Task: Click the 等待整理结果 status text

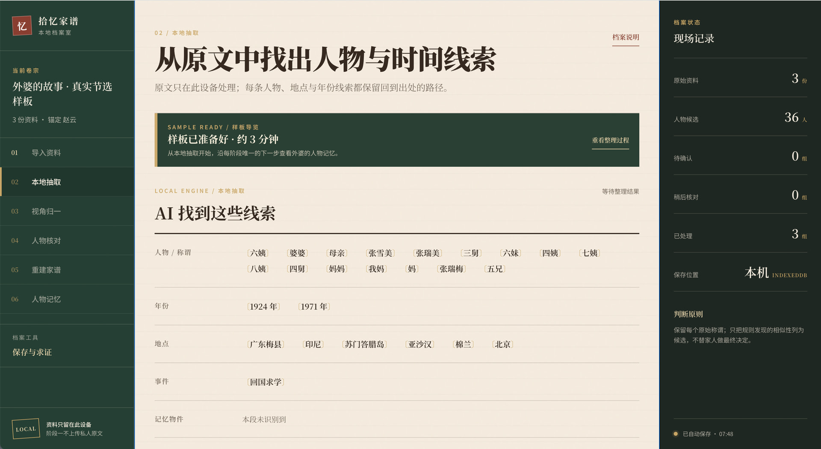Action: [x=620, y=192]
